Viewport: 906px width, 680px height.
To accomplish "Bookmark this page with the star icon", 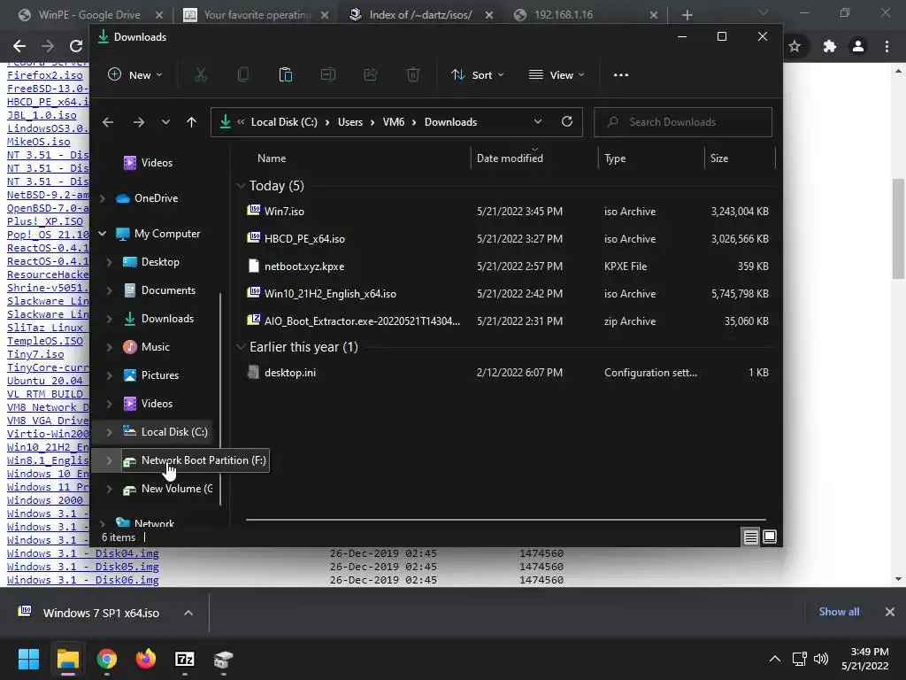I will pyautogui.click(x=795, y=46).
